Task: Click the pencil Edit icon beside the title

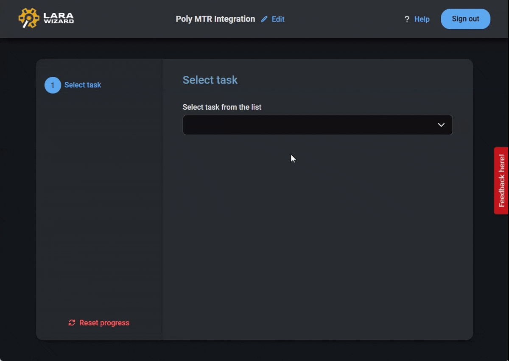Action: coord(263,19)
